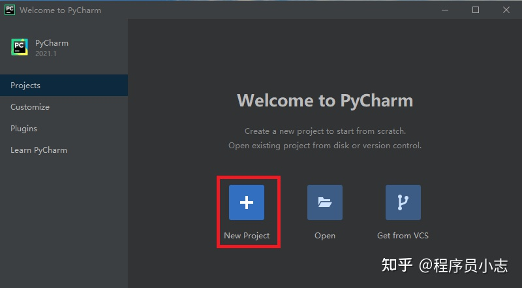Image resolution: width=522 pixels, height=288 pixels.
Task: Click the PyCharm logo in the sidebar
Action: point(20,47)
